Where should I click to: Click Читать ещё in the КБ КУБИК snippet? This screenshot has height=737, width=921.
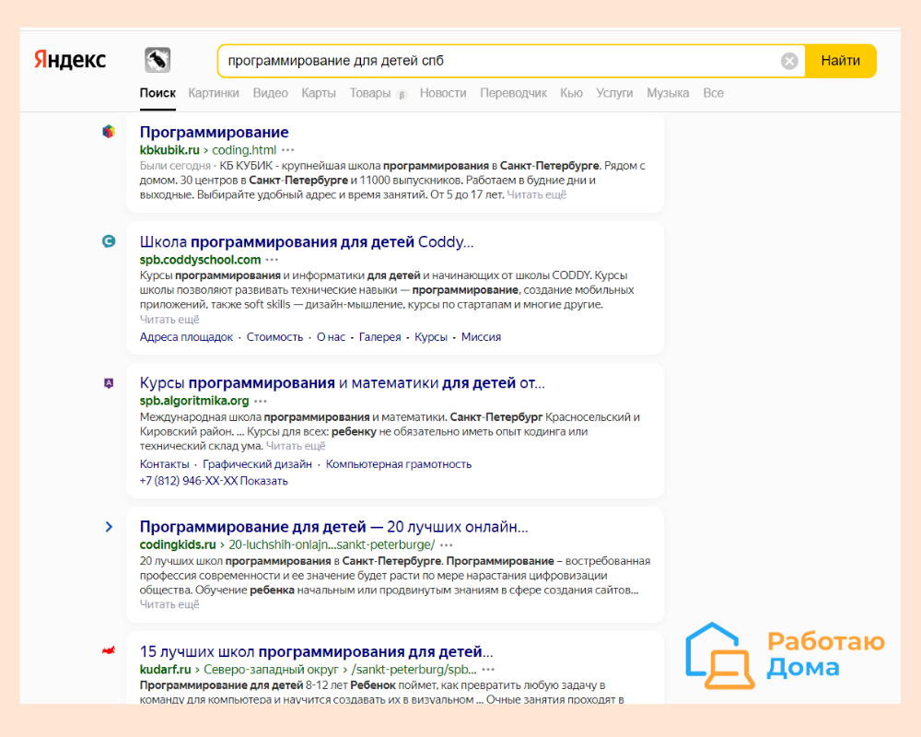click(x=536, y=194)
